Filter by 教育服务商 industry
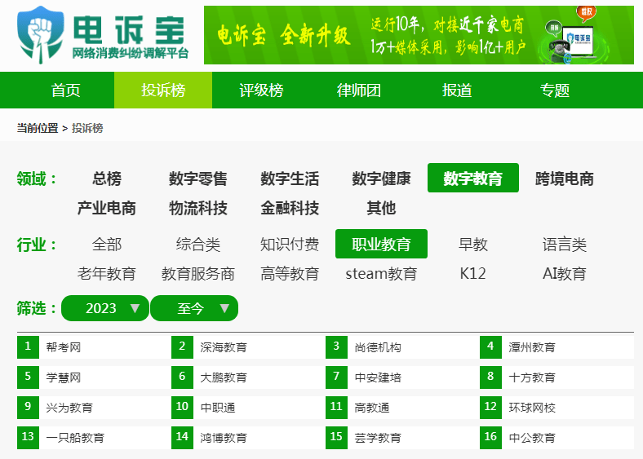Image resolution: width=643 pixels, height=459 pixels. (x=198, y=273)
